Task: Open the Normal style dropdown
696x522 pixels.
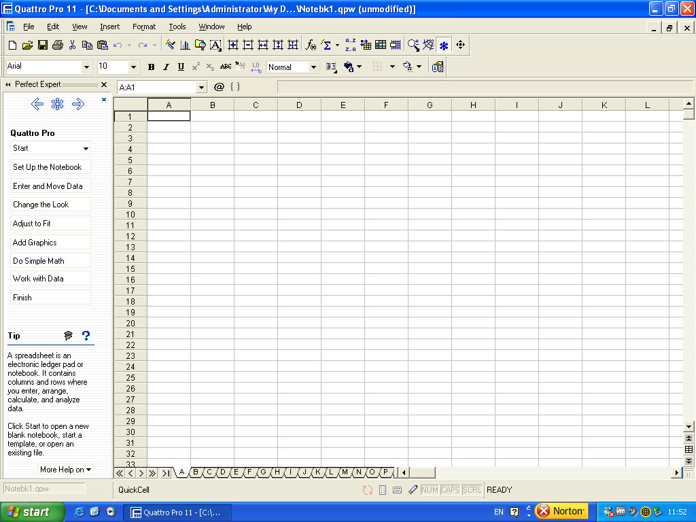Action: (313, 67)
